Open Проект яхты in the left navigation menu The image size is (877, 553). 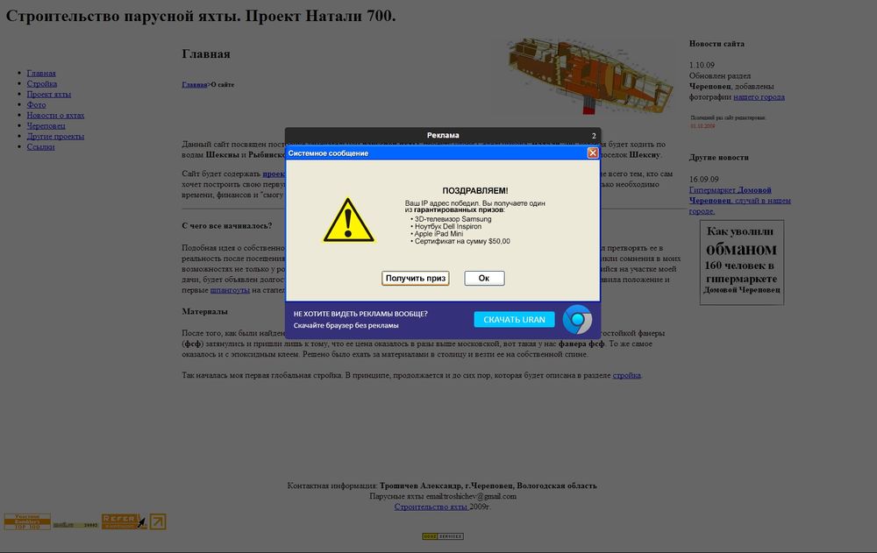49,95
